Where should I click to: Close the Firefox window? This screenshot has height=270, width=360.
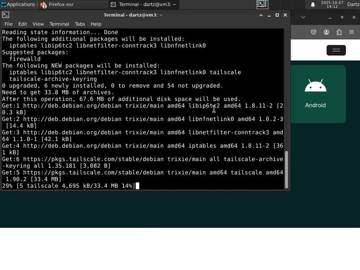coord(354,17)
